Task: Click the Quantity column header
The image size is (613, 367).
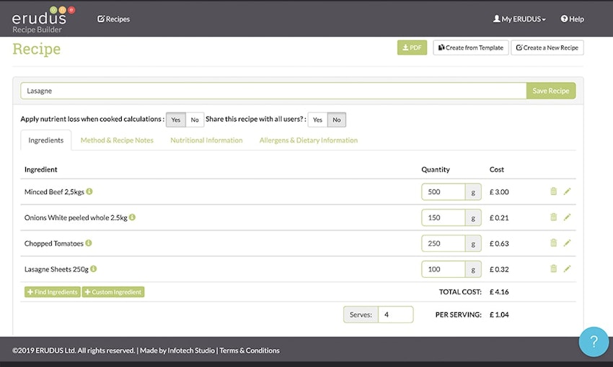Action: pos(436,169)
